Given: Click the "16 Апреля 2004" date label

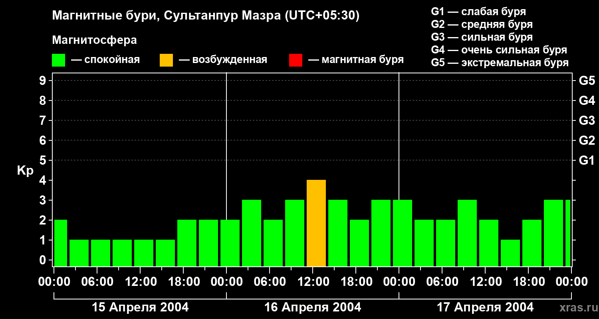Looking at the screenshot, I should 313,307.
